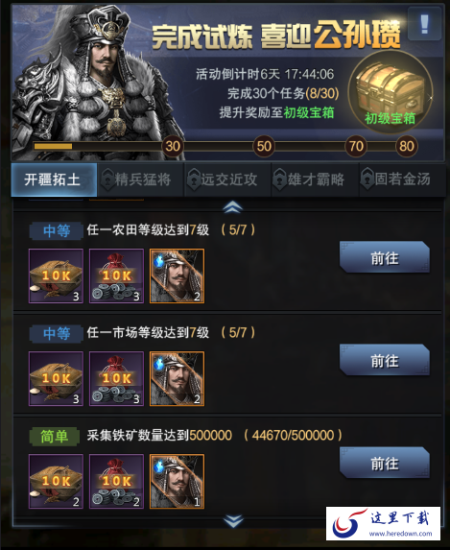Expand list with the downward double chevron

[x=233, y=521]
